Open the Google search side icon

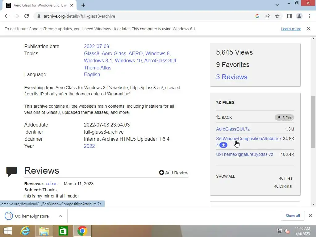click(x=257, y=16)
